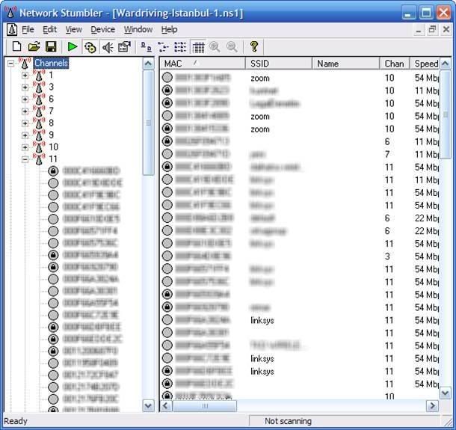
Task: Expand channel 3 node
Action: (25, 87)
